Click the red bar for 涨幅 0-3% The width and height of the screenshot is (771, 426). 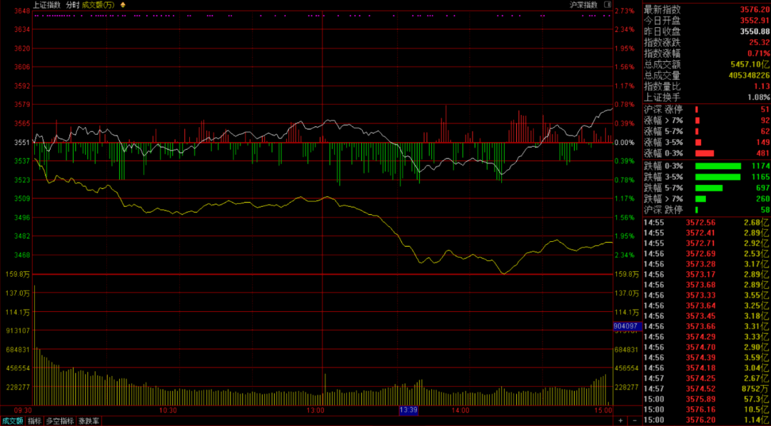(704, 153)
